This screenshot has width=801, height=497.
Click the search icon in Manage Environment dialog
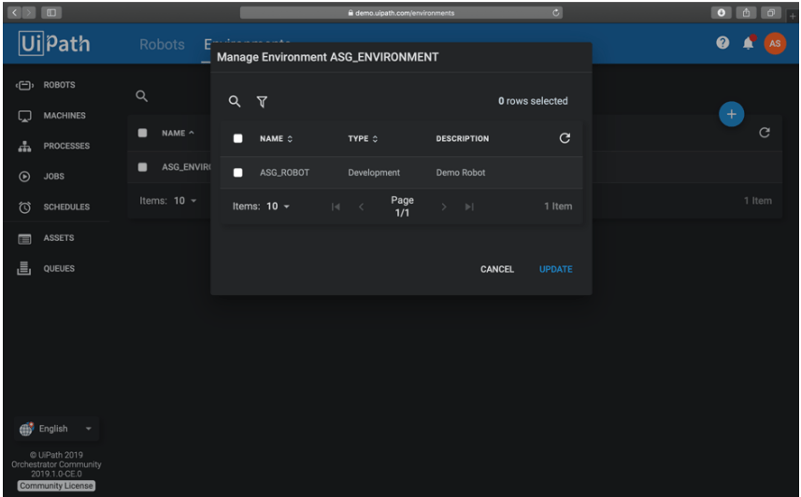point(236,102)
